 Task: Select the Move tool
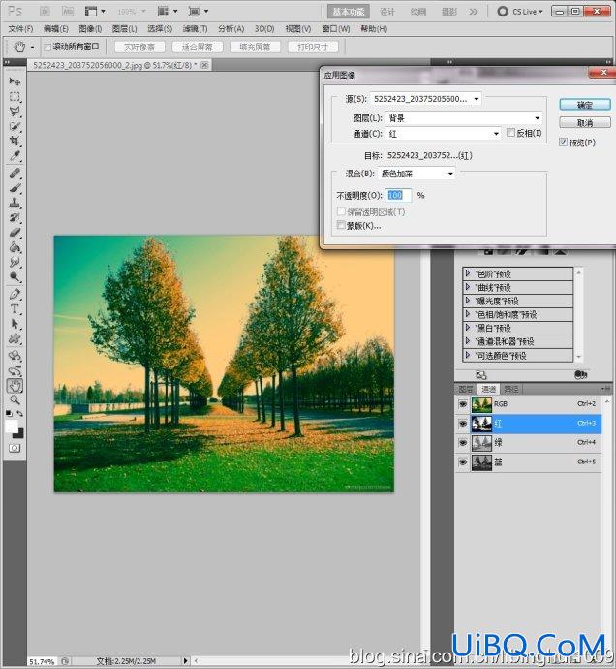[15, 81]
